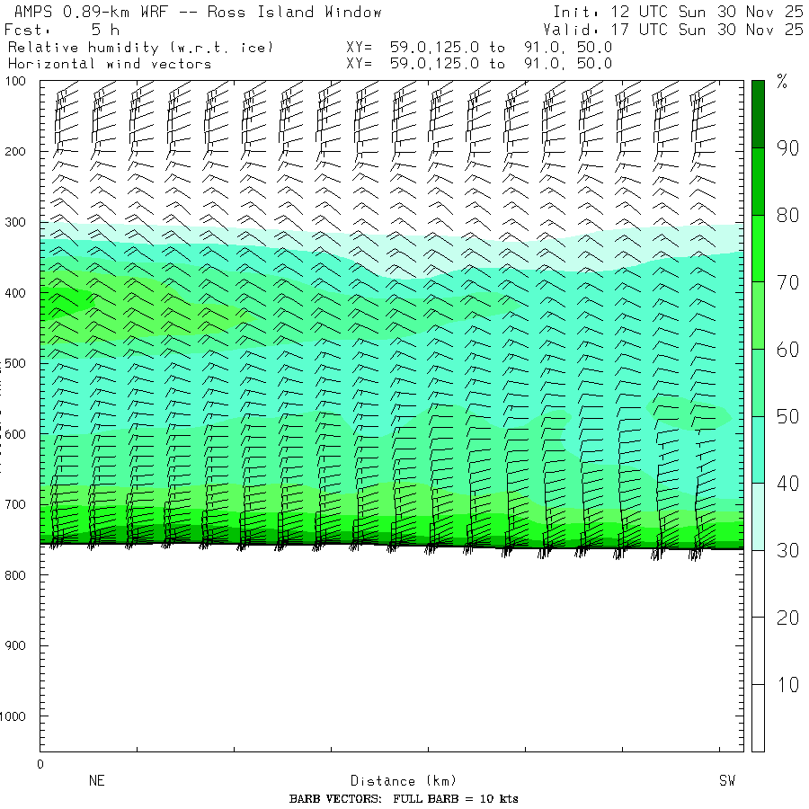Viewport: 809px width, 809px height.
Task: Click the colorbar segment between 80 and 90
Action: pos(758,182)
